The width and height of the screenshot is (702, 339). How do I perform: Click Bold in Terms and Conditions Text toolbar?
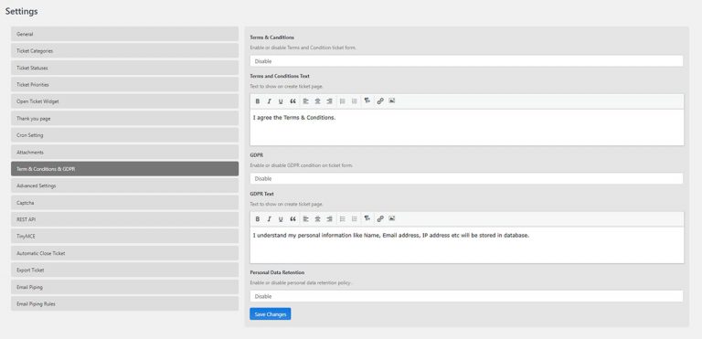[258, 101]
